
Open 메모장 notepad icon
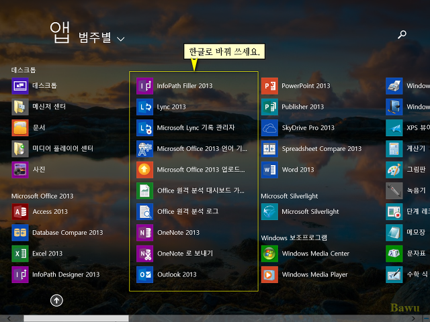tap(394, 233)
